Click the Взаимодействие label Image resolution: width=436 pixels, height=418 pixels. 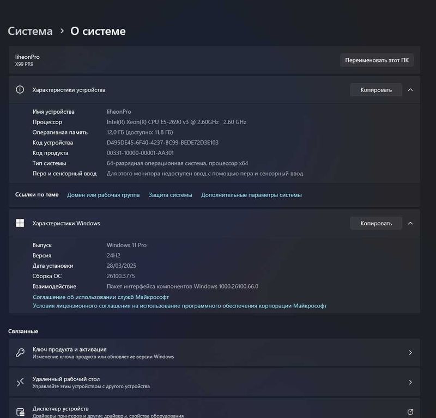(x=54, y=286)
